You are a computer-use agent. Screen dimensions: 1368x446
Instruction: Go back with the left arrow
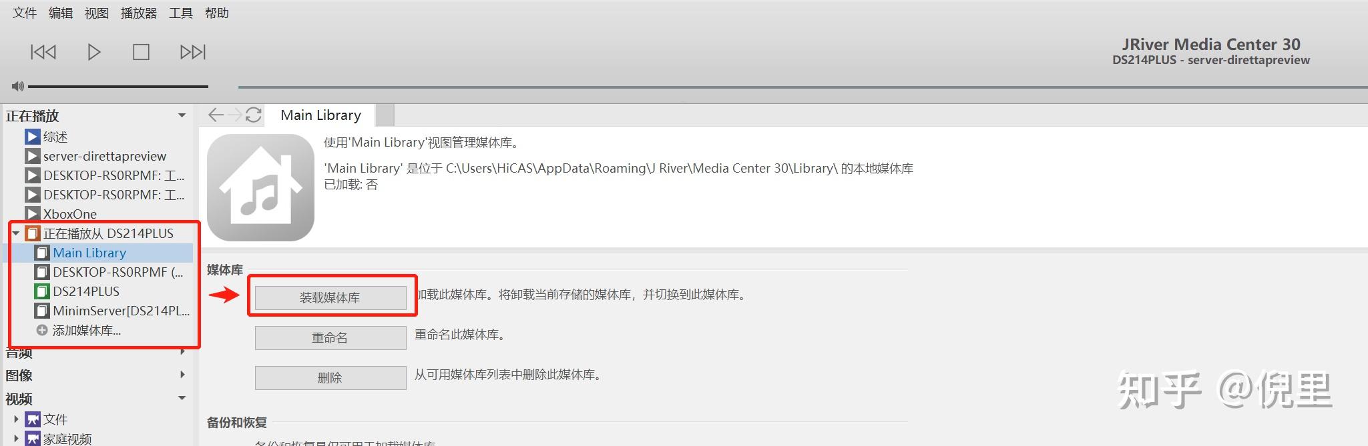coord(216,115)
